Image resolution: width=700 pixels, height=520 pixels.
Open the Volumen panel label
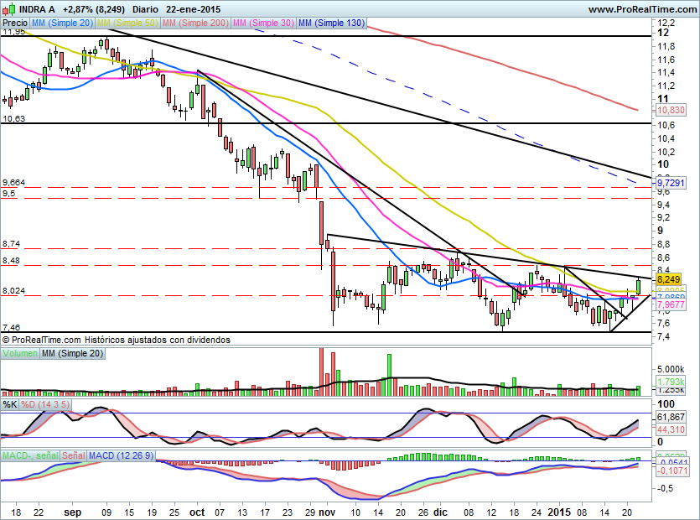pyautogui.click(x=20, y=355)
